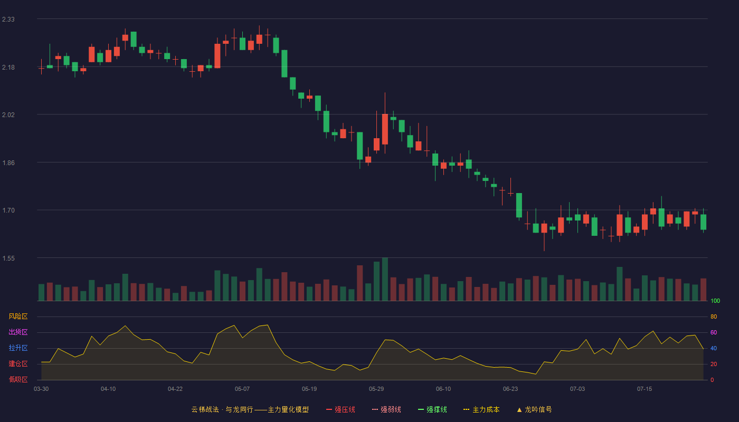Click the 云梯战法 · 与龙同行 主力量化模型 legend entry
Image resolution: width=739 pixels, height=422 pixels.
coord(250,409)
